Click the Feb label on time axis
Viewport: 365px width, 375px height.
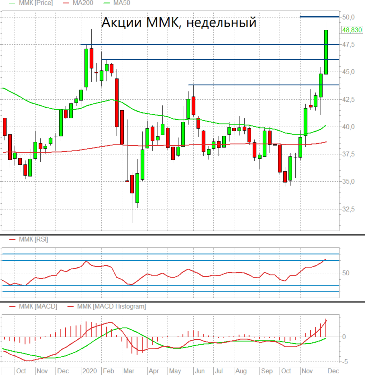(x=108, y=371)
